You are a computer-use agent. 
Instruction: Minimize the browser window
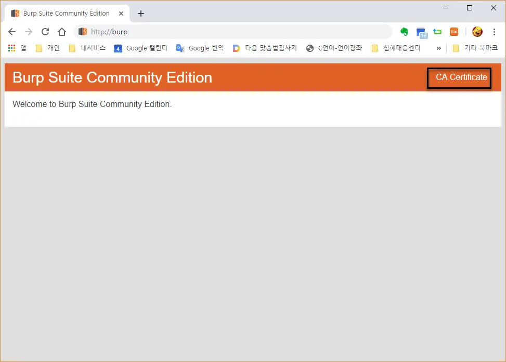[446, 8]
